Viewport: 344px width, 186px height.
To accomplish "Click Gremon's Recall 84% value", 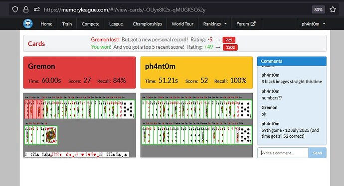I will (119, 80).
